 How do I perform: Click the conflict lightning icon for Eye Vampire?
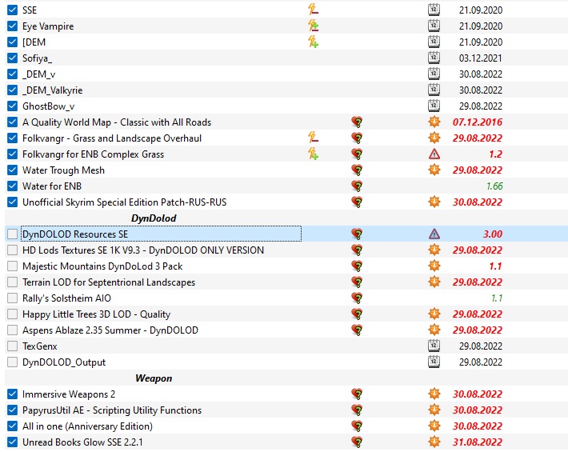coord(314,26)
